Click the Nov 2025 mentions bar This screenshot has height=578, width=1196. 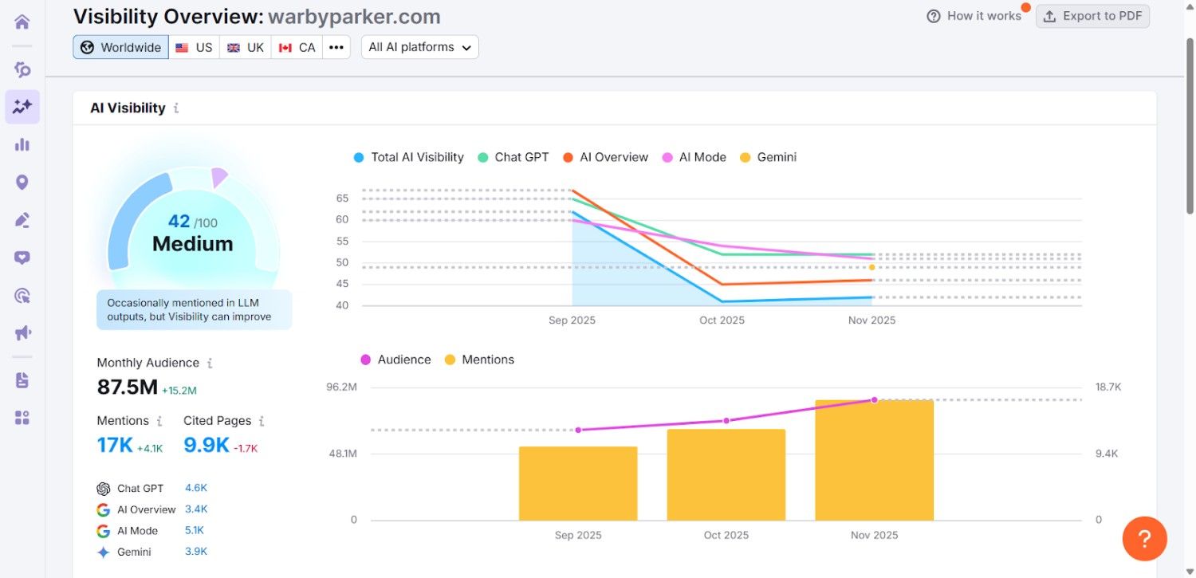pyautogui.click(x=875, y=460)
